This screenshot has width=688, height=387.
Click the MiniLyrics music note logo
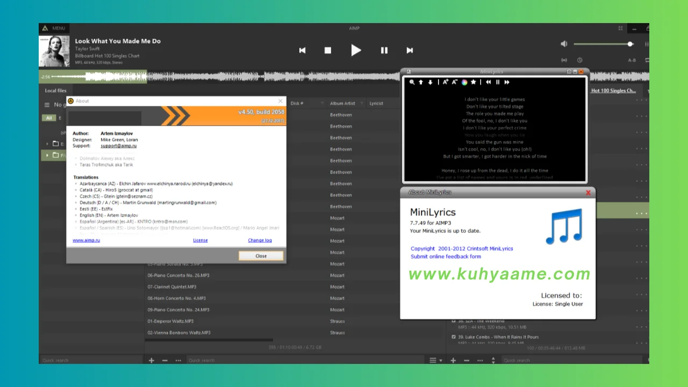point(564,226)
